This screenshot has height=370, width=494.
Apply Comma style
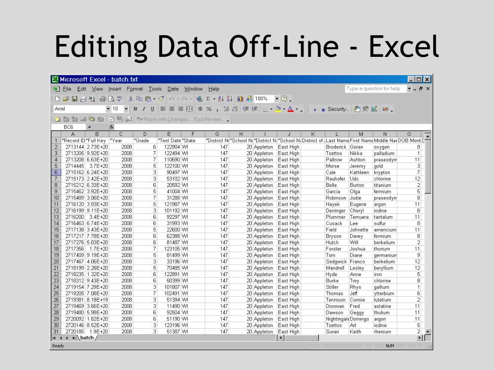218,109
